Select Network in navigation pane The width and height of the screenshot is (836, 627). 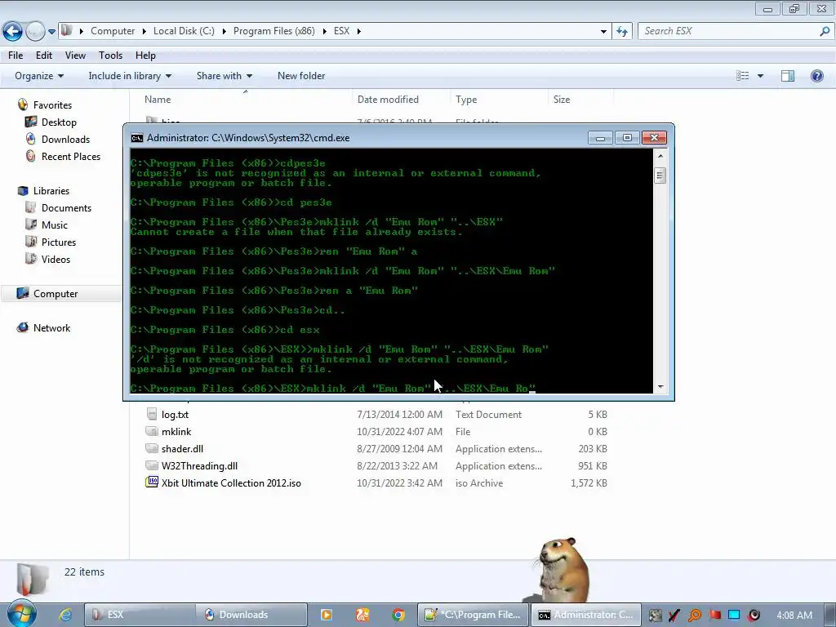(51, 328)
